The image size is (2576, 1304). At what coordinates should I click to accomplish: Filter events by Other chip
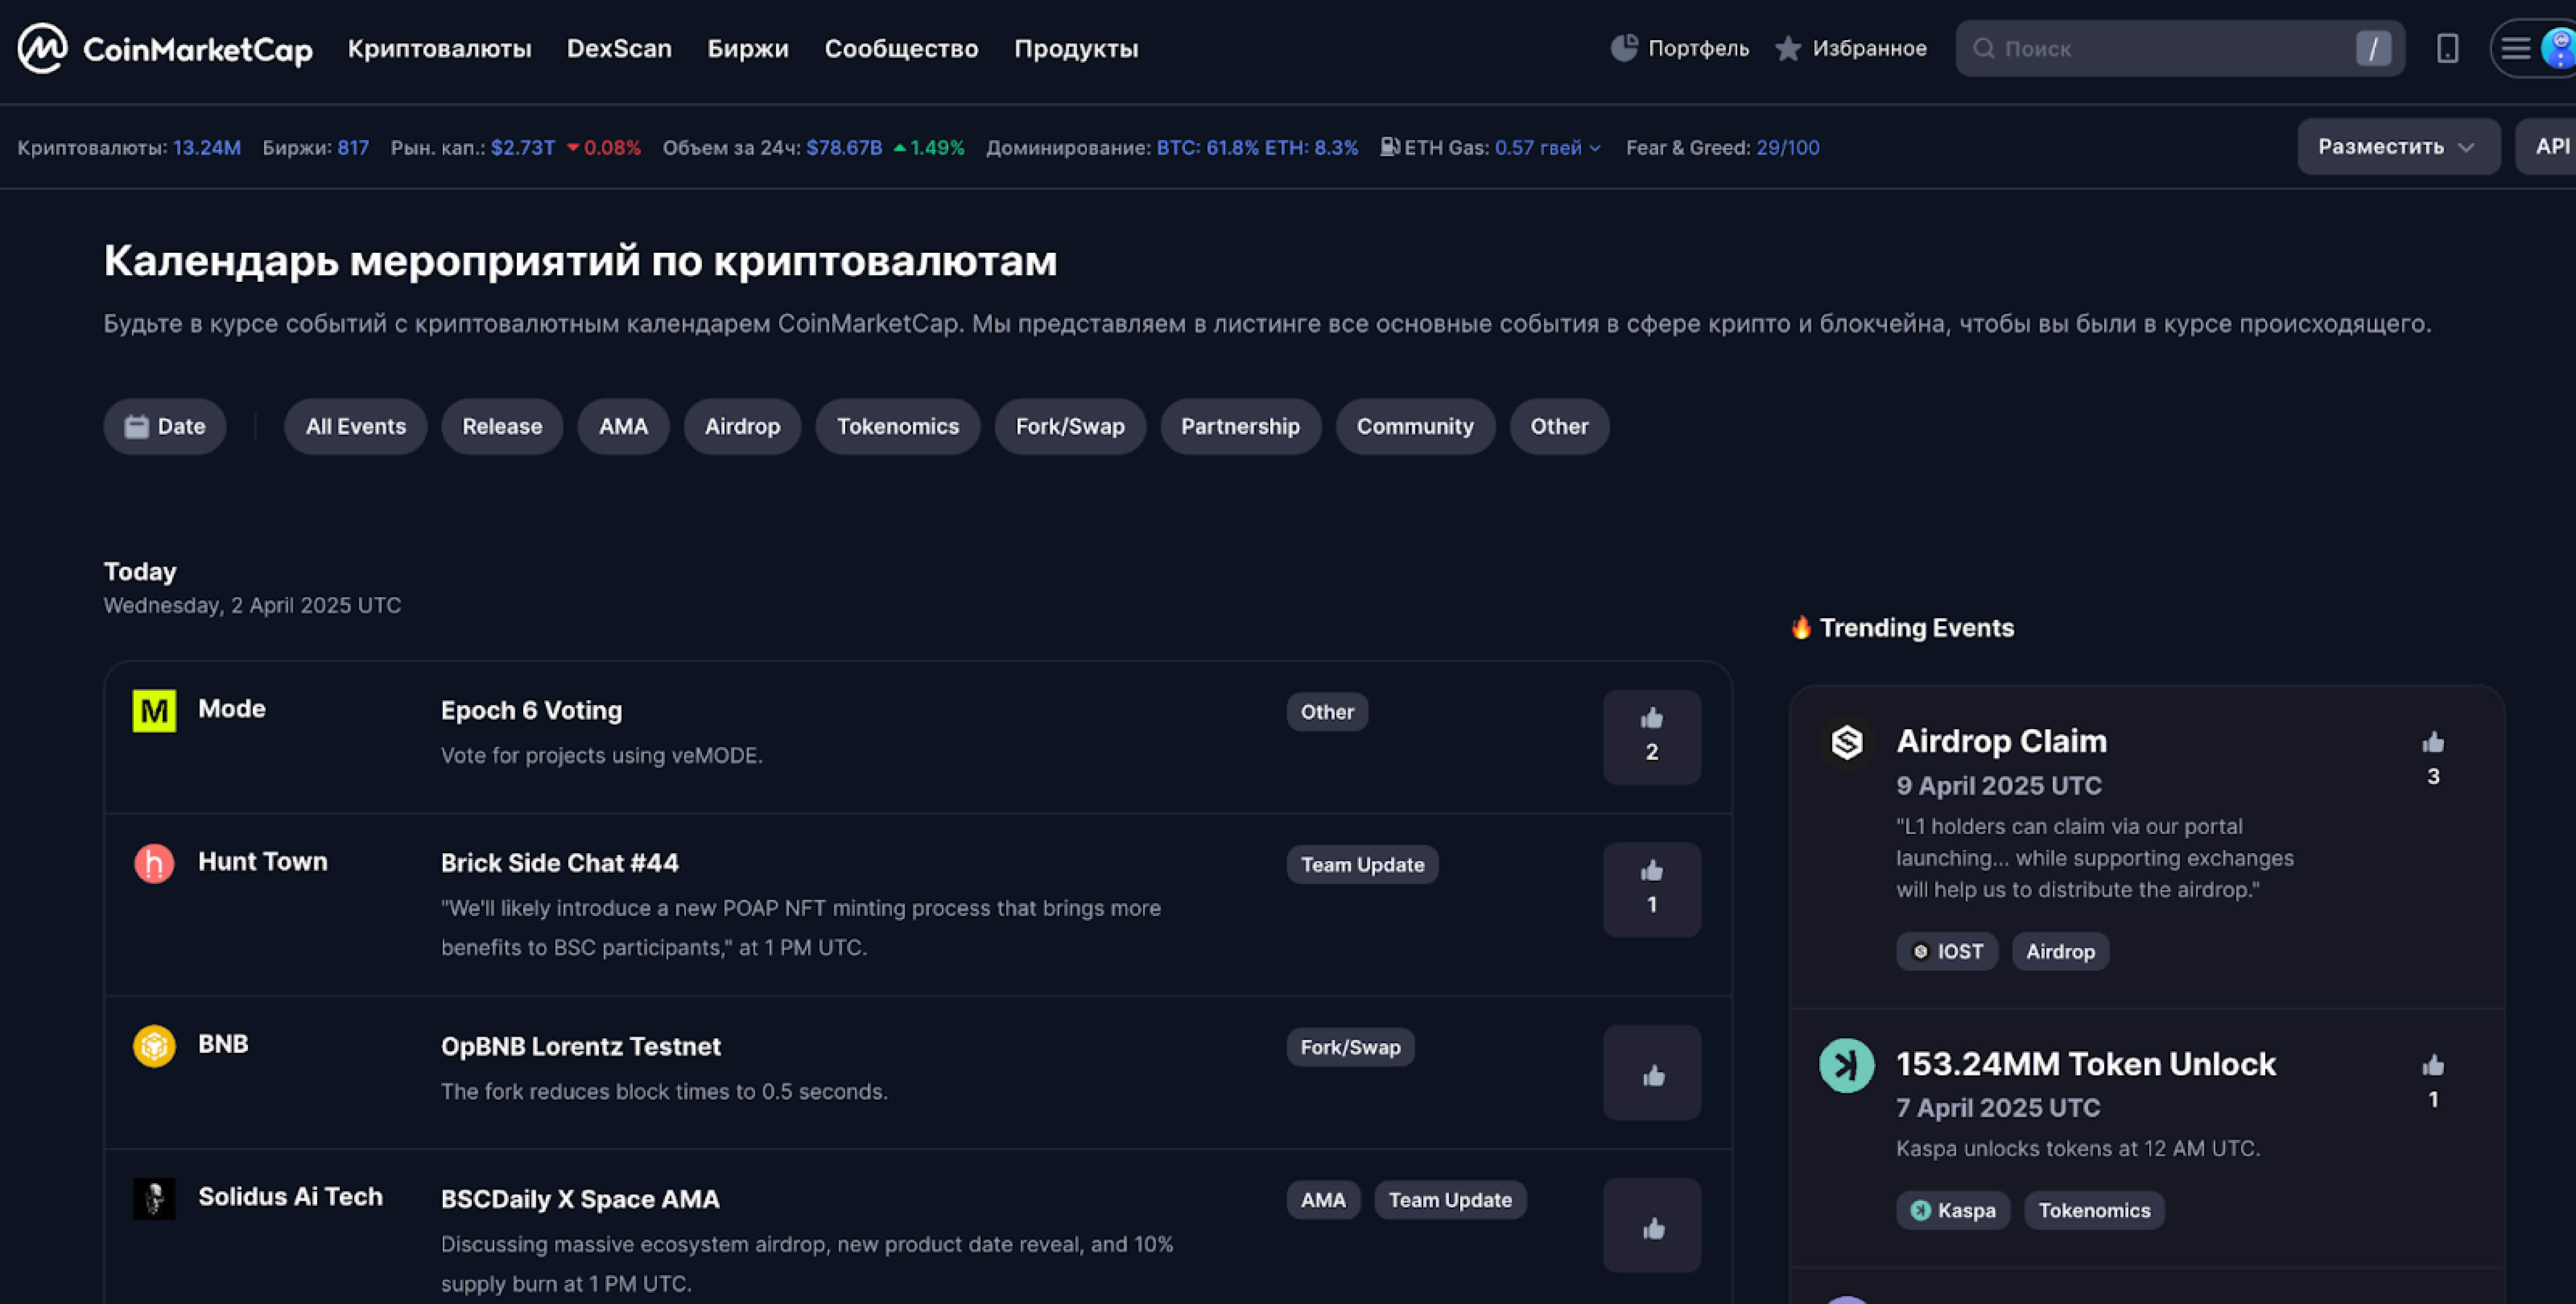1559,427
